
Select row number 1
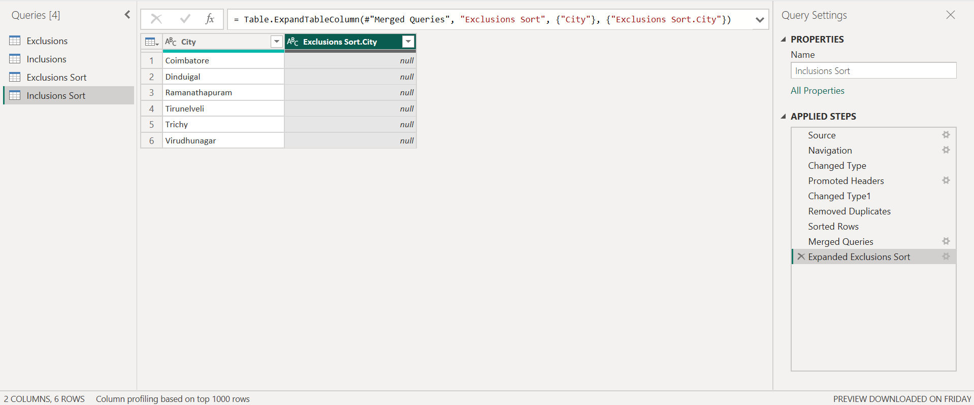coord(151,60)
